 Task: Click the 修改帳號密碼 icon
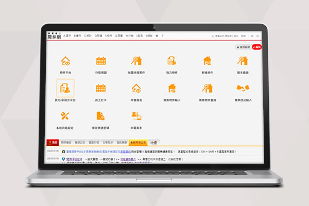click(101, 116)
